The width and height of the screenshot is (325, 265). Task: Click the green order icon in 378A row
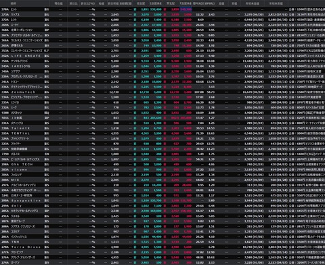(135, 9)
